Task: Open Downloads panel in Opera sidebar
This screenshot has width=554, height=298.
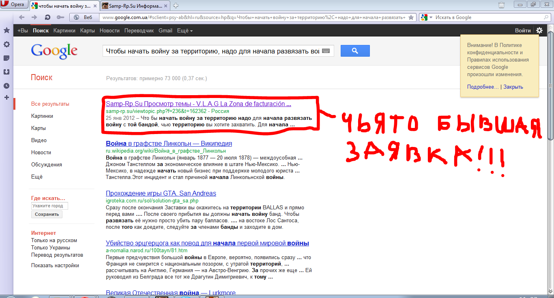Action: click(x=6, y=72)
